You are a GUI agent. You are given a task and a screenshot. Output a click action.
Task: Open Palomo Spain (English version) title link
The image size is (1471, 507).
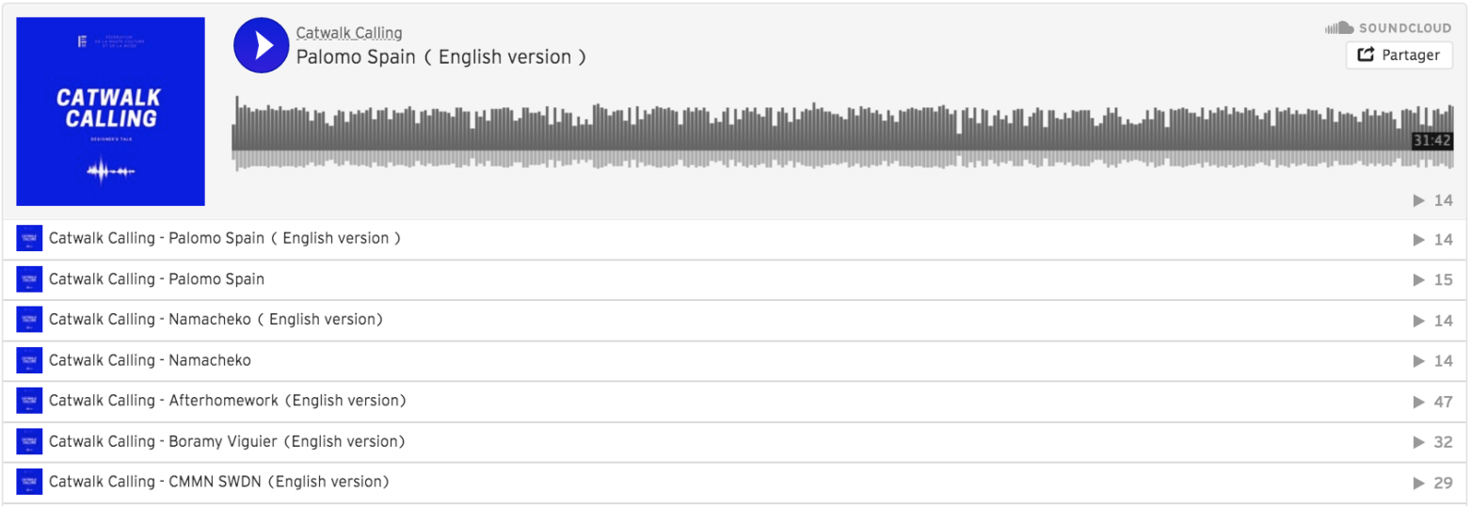coord(441,57)
